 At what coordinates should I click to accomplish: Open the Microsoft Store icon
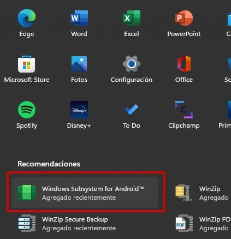[27, 64]
